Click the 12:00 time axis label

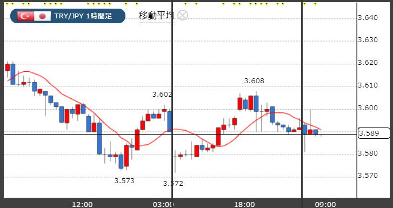(x=82, y=205)
